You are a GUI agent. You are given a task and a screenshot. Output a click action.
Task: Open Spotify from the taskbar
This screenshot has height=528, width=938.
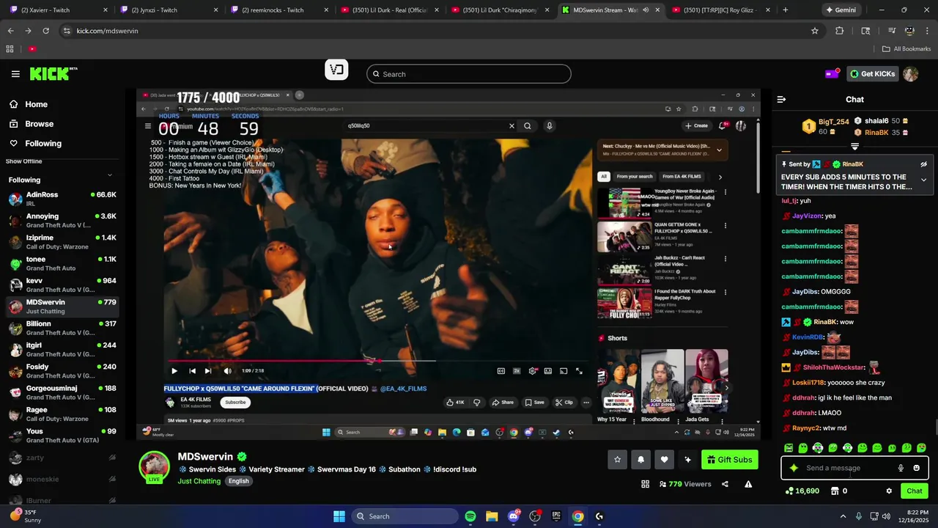click(x=470, y=516)
